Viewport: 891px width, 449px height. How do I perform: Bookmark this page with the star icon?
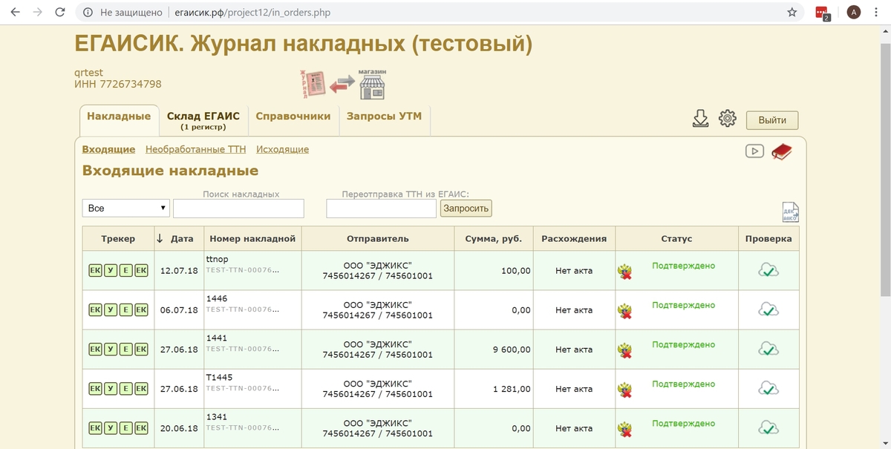coord(792,13)
